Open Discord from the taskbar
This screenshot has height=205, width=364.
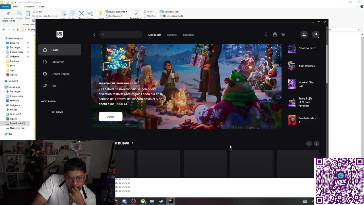124,201
